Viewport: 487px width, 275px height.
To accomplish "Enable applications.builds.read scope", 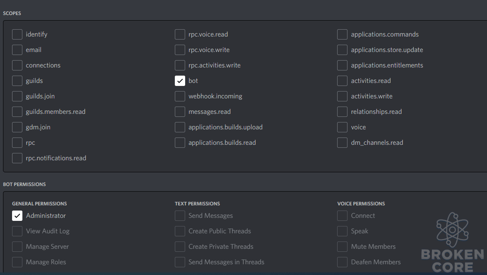I will 180,143.
